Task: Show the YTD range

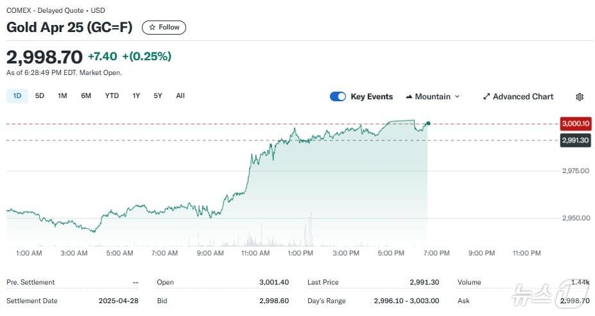Action: (x=112, y=96)
